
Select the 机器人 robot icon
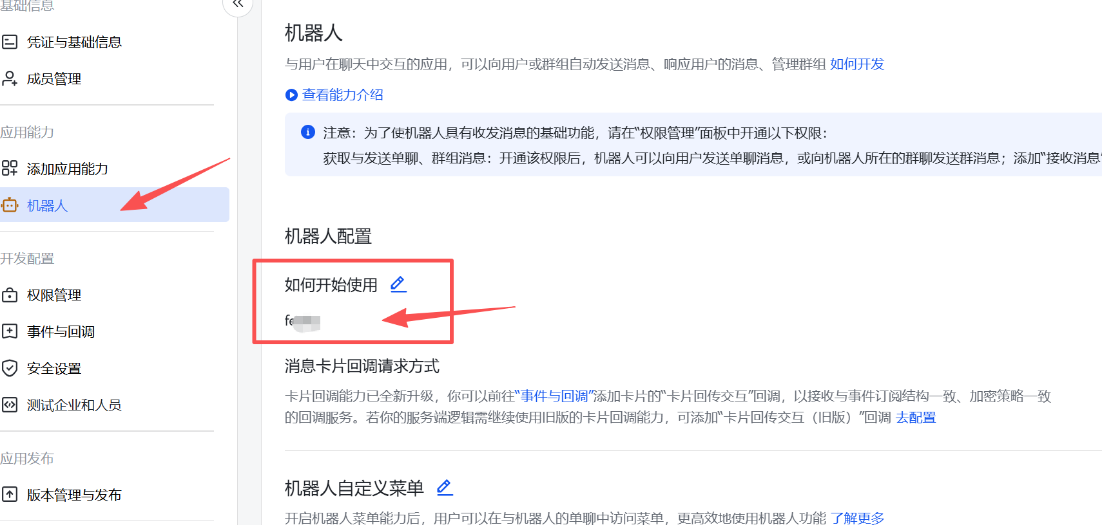tap(10, 205)
